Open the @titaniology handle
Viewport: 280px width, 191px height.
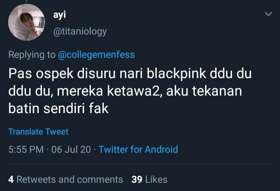point(80,32)
